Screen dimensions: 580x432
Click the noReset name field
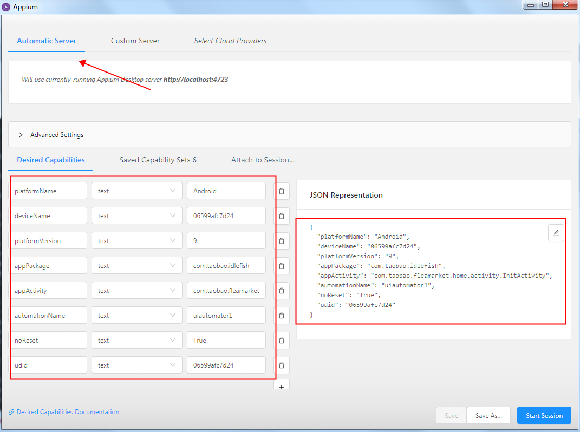coord(48,341)
